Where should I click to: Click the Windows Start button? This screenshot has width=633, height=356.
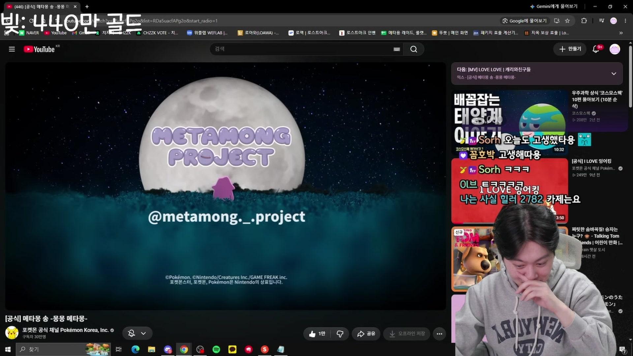coord(8,349)
